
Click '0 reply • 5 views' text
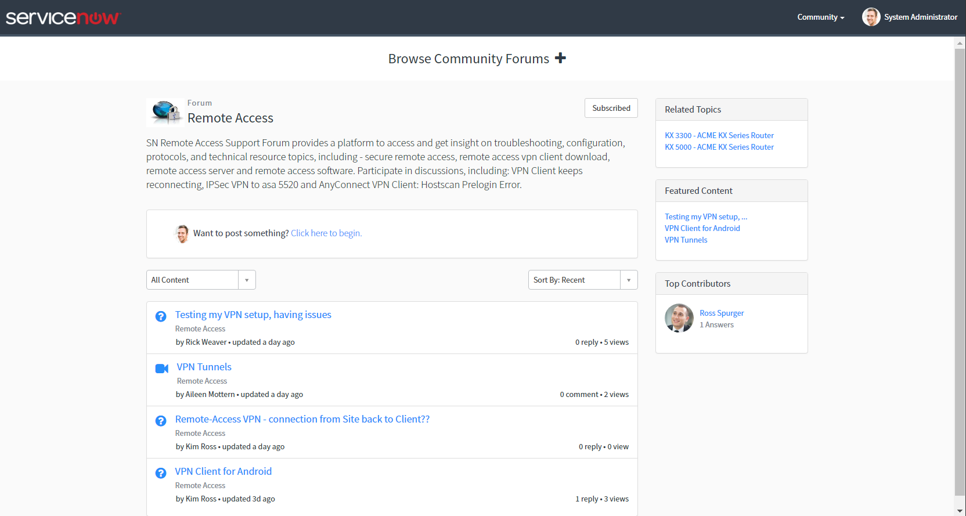(602, 342)
